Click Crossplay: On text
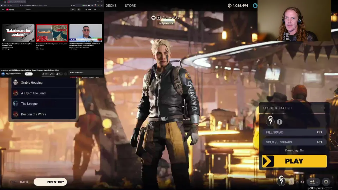Viewport: 338px width, 190px height. [294, 150]
